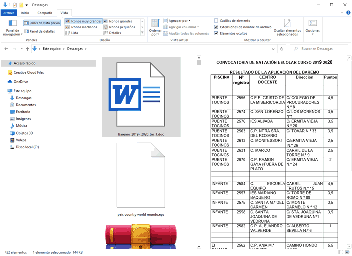This screenshot has width=352, height=256.
Task: Click preview pane scrollbar up arrow
Action: click(349, 58)
